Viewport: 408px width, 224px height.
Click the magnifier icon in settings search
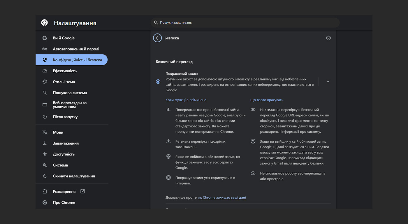(156, 22)
